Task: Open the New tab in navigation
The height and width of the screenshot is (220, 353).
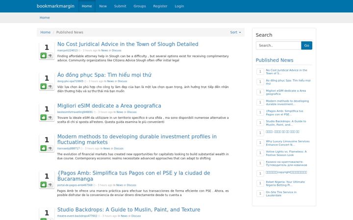Action: pos(103,6)
